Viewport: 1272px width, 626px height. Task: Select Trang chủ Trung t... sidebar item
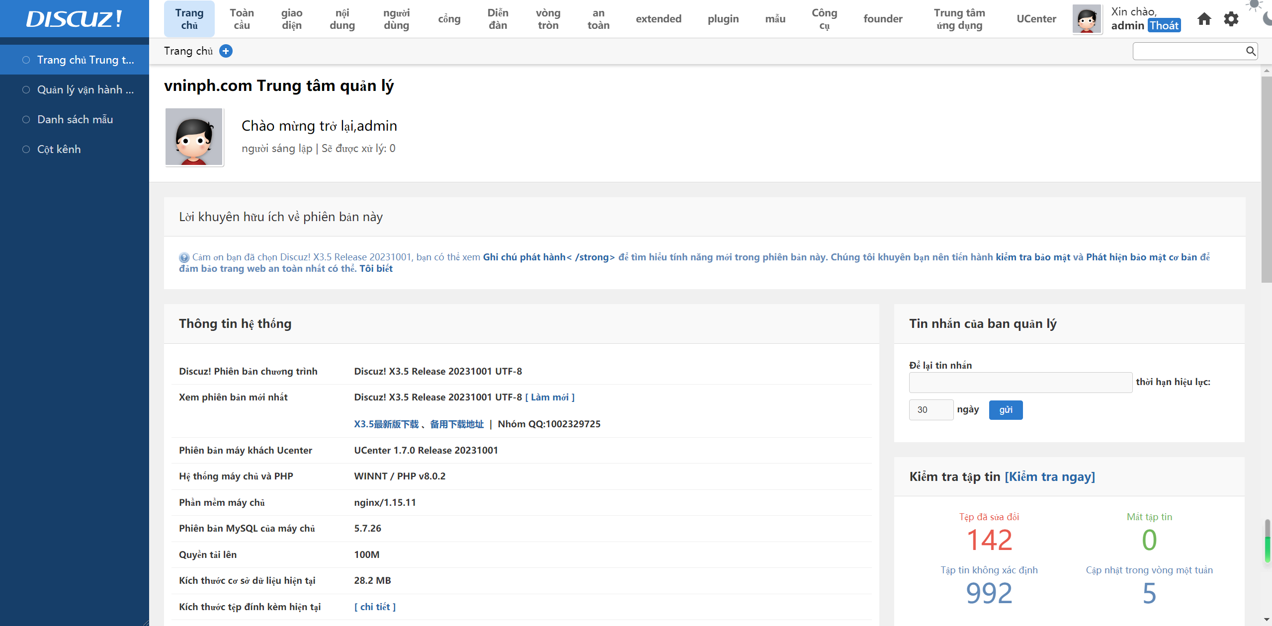pos(75,60)
